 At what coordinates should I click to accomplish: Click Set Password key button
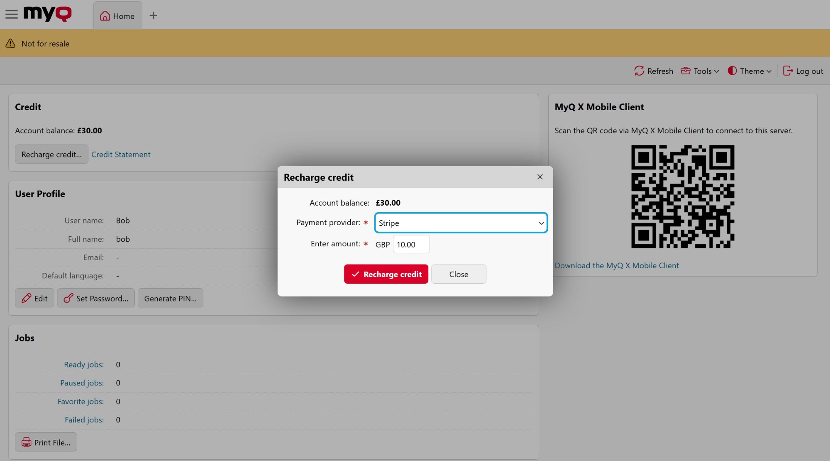(x=96, y=298)
